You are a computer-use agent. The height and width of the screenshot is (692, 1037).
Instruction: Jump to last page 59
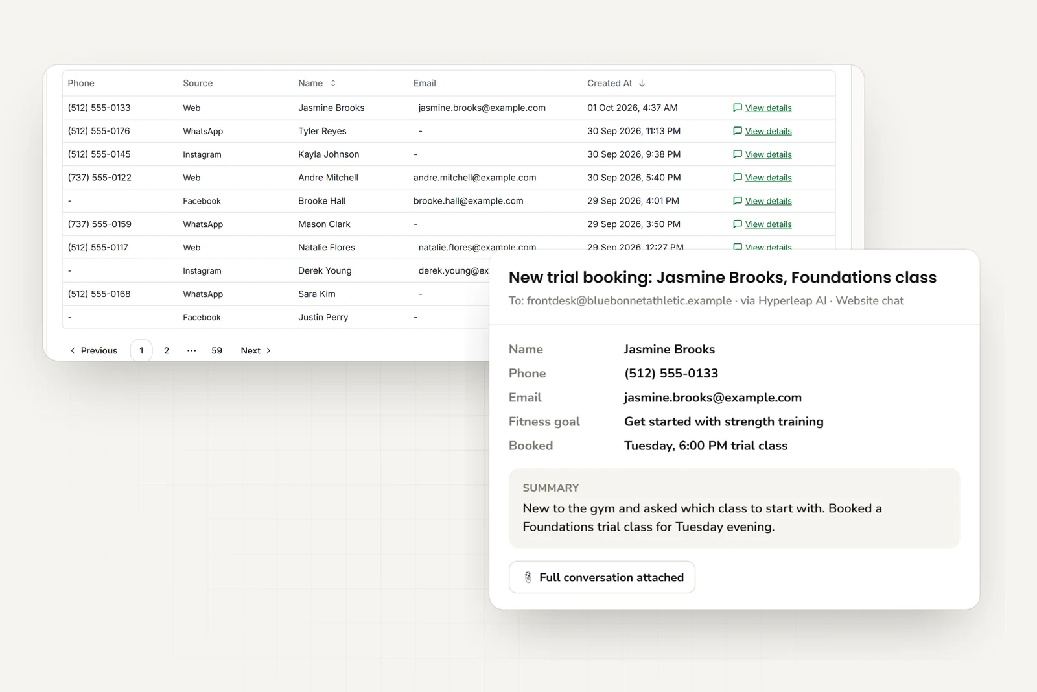point(217,350)
